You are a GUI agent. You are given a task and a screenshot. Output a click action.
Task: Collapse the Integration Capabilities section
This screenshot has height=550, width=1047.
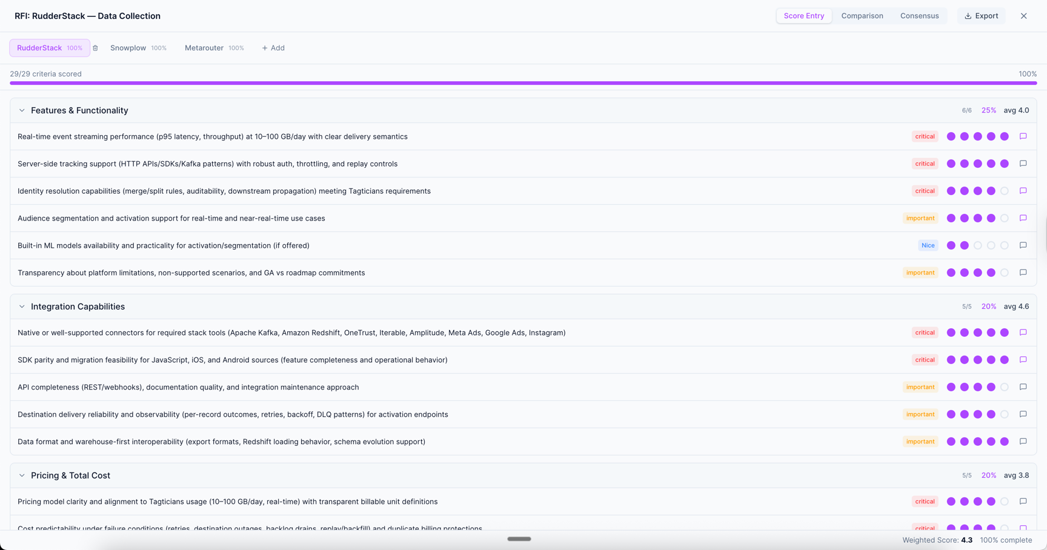(22, 307)
